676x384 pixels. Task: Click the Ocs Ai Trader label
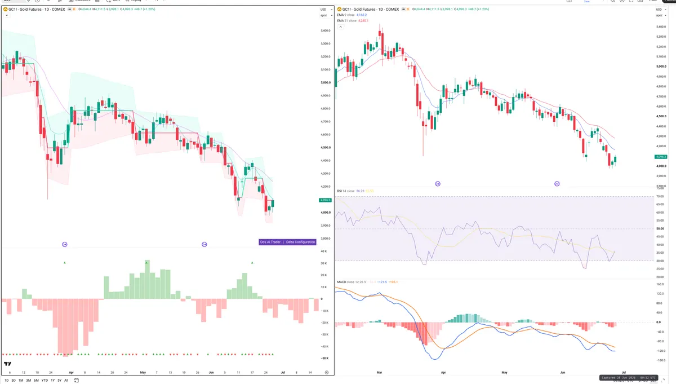click(270, 242)
